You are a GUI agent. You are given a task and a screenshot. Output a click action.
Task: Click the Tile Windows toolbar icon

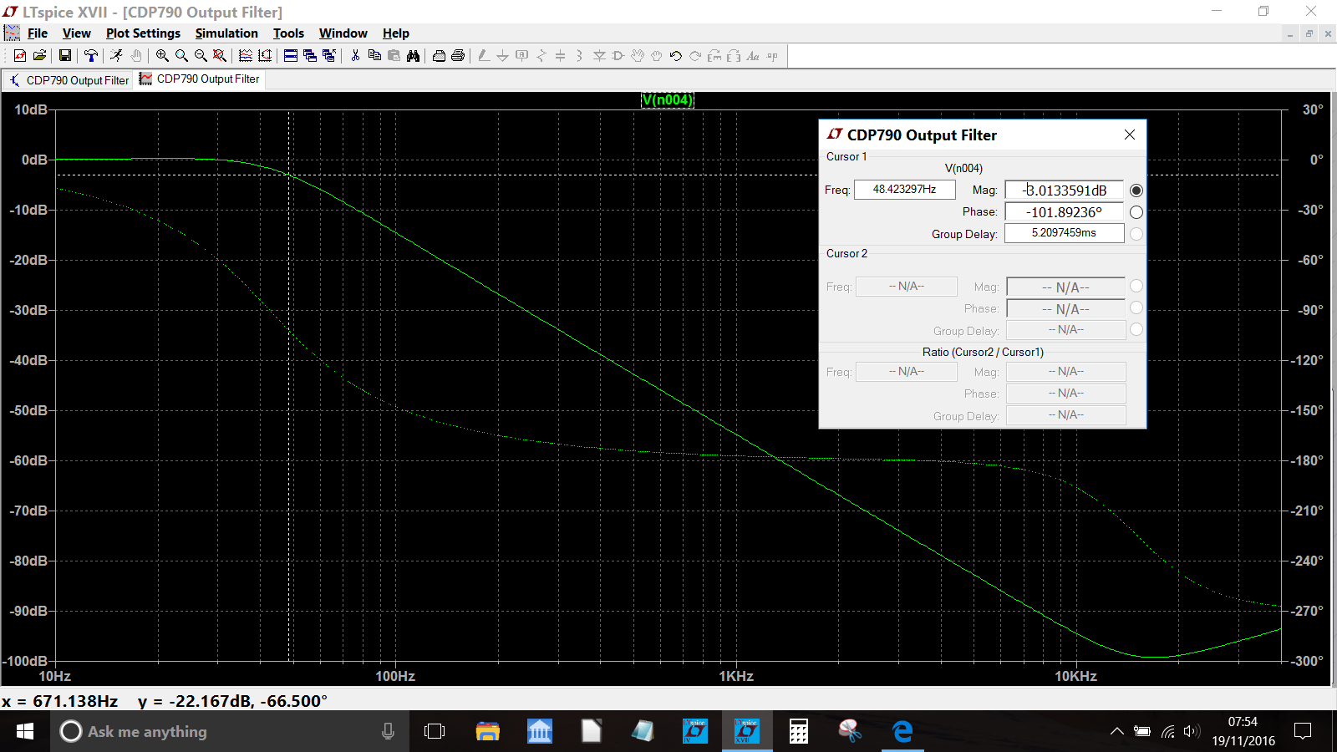point(291,56)
